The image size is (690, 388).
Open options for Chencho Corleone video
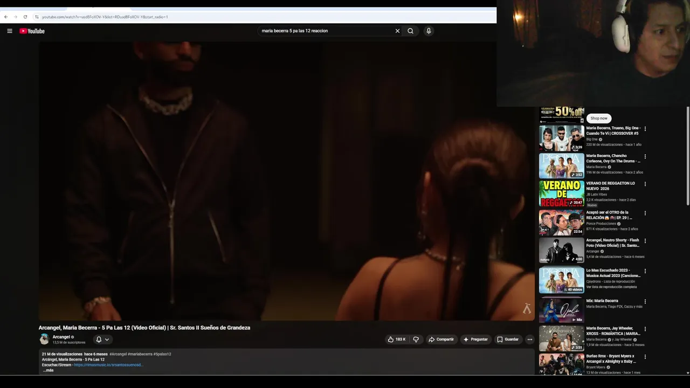[645, 157]
